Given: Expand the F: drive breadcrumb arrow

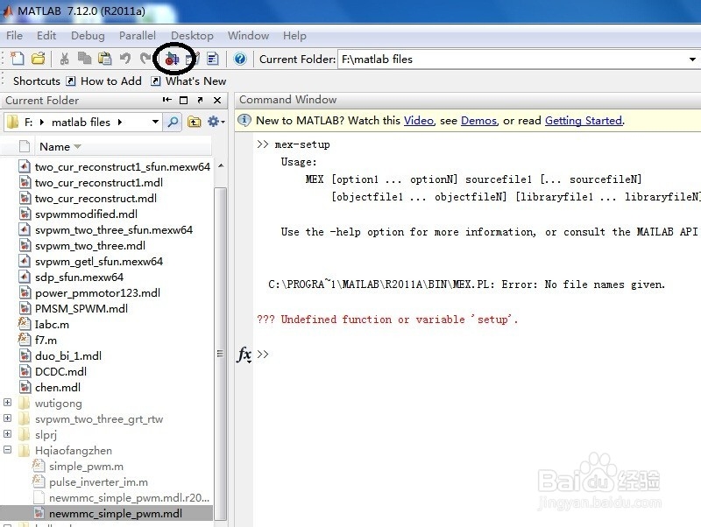Looking at the screenshot, I should pos(41,122).
